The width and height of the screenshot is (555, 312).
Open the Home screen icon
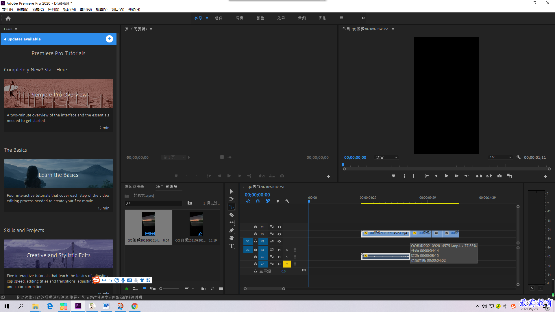pos(8,18)
